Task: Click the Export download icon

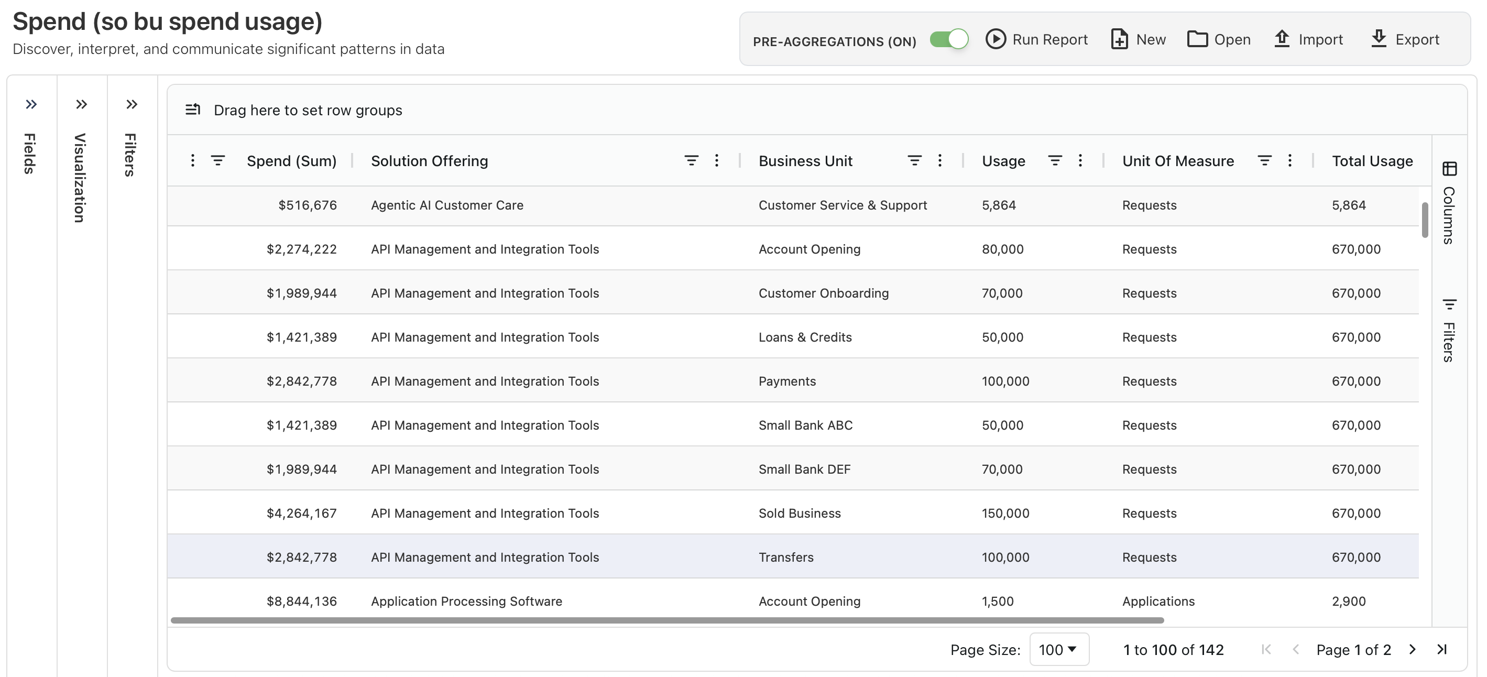Action: 1379,39
